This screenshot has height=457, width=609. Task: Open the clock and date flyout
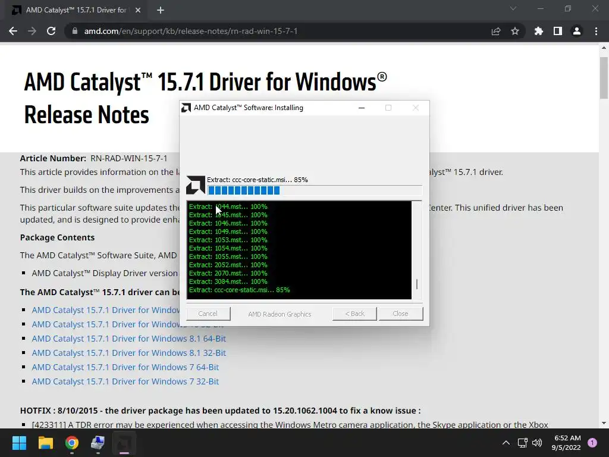566,443
